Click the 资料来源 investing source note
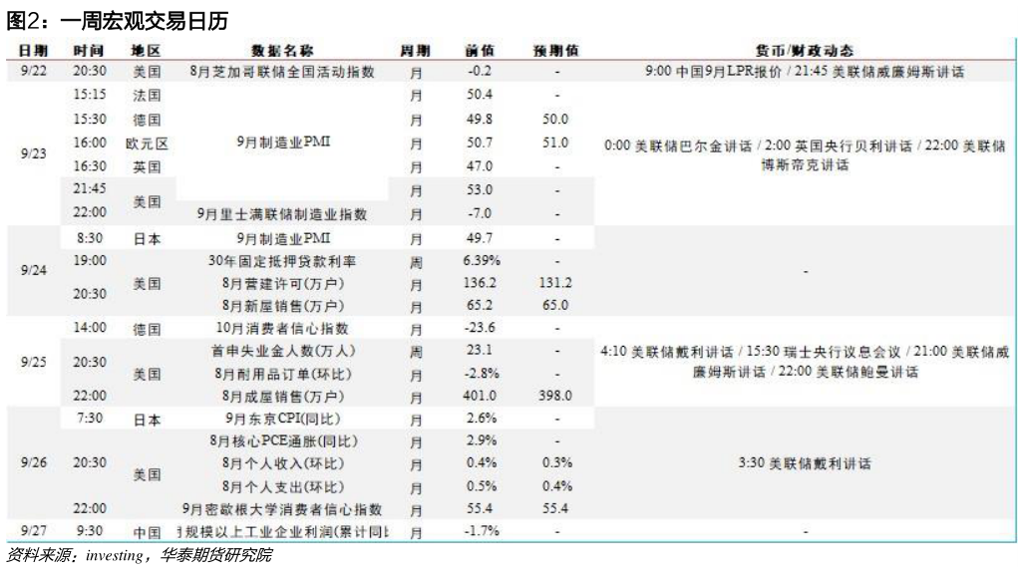Image resolution: width=1023 pixels, height=573 pixels. pos(139,555)
